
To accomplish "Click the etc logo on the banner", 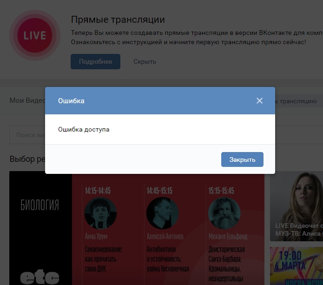I will tap(40, 277).
